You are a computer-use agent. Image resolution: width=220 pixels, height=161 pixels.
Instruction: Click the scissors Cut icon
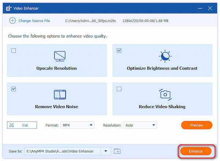pos(12,125)
